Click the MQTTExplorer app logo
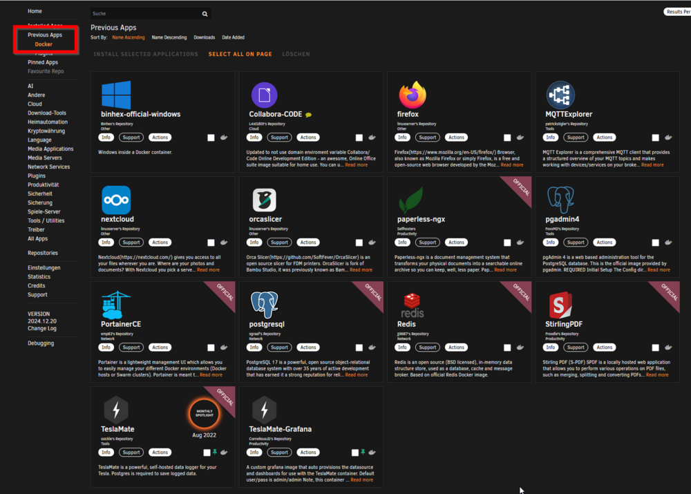 tap(560, 94)
